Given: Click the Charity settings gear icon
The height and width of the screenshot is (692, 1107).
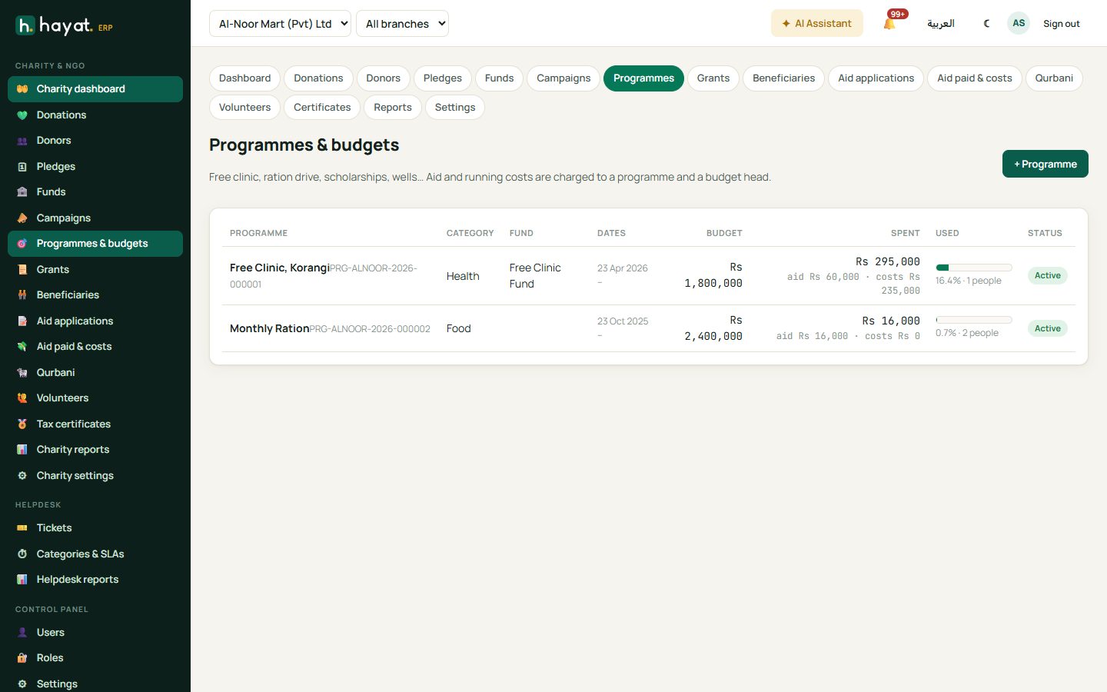Looking at the screenshot, I should point(22,476).
